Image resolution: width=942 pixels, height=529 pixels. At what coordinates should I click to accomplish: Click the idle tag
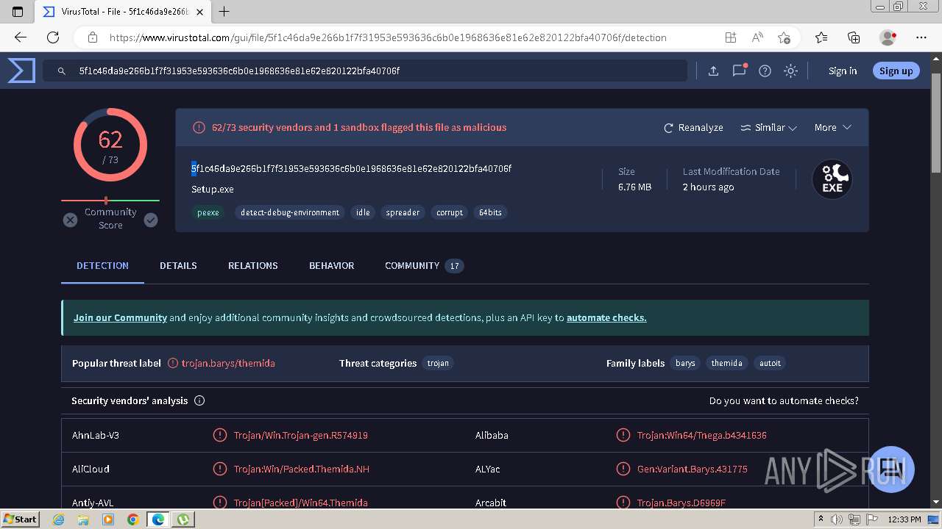tap(363, 212)
